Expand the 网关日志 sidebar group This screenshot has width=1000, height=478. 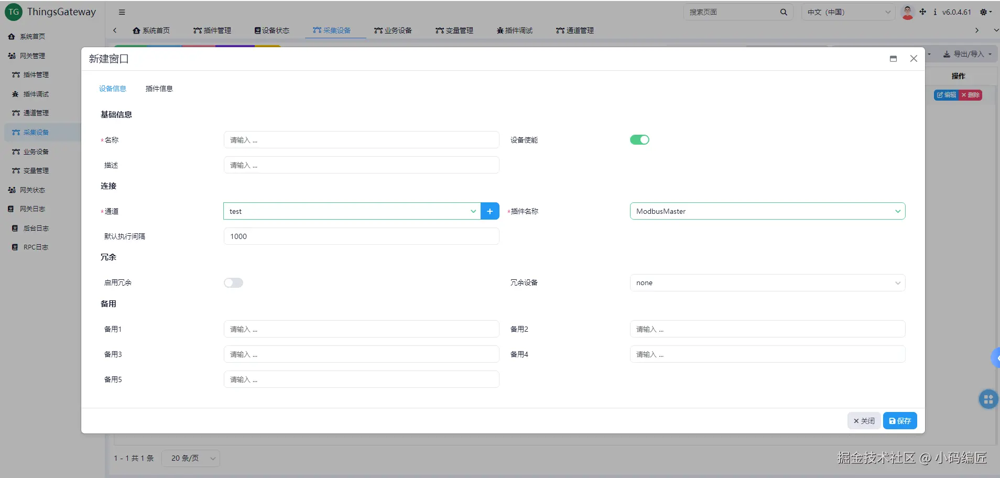coord(32,209)
